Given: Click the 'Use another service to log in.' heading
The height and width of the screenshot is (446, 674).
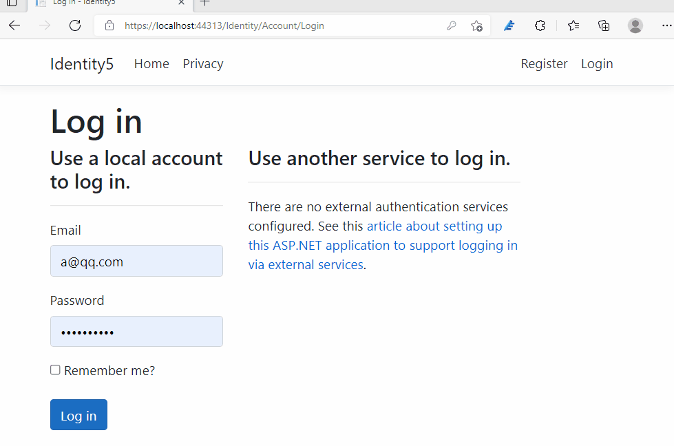Looking at the screenshot, I should 379,158.
